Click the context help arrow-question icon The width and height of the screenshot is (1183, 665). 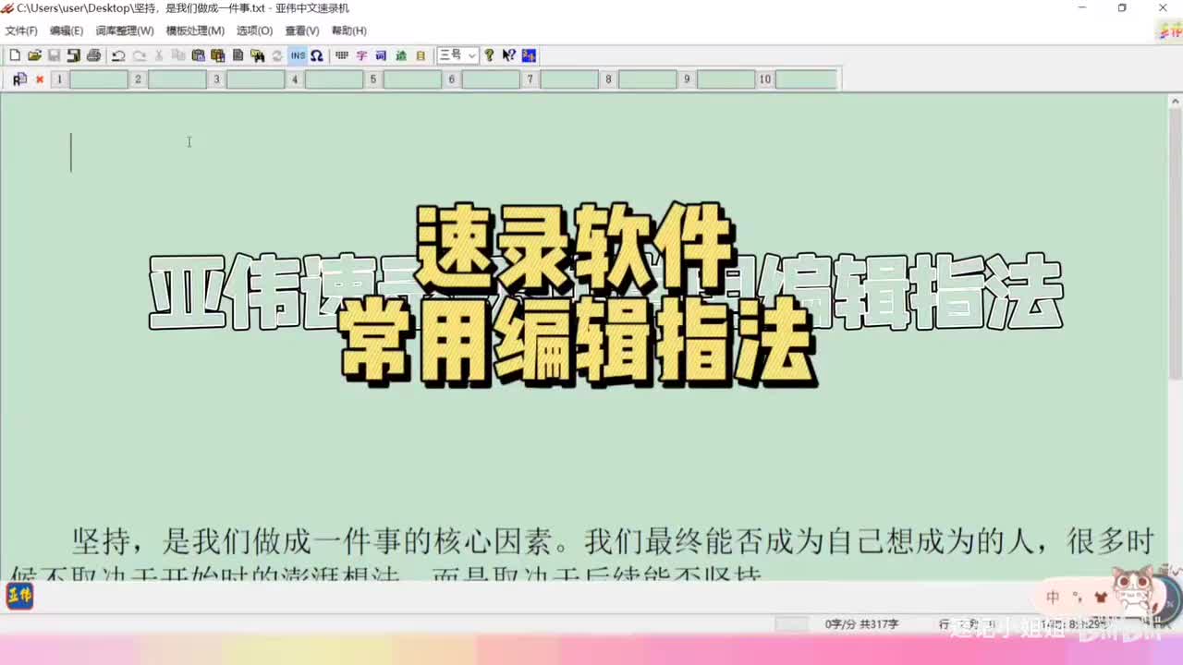[509, 55]
